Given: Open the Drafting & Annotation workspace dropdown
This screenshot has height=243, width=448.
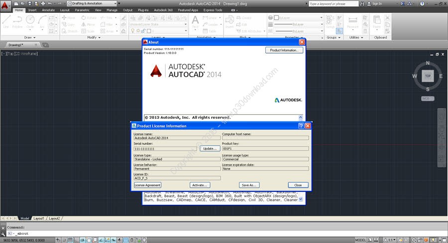Looking at the screenshot, I should point(92,3).
